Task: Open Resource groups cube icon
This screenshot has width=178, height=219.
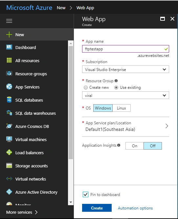Action: point(9,73)
